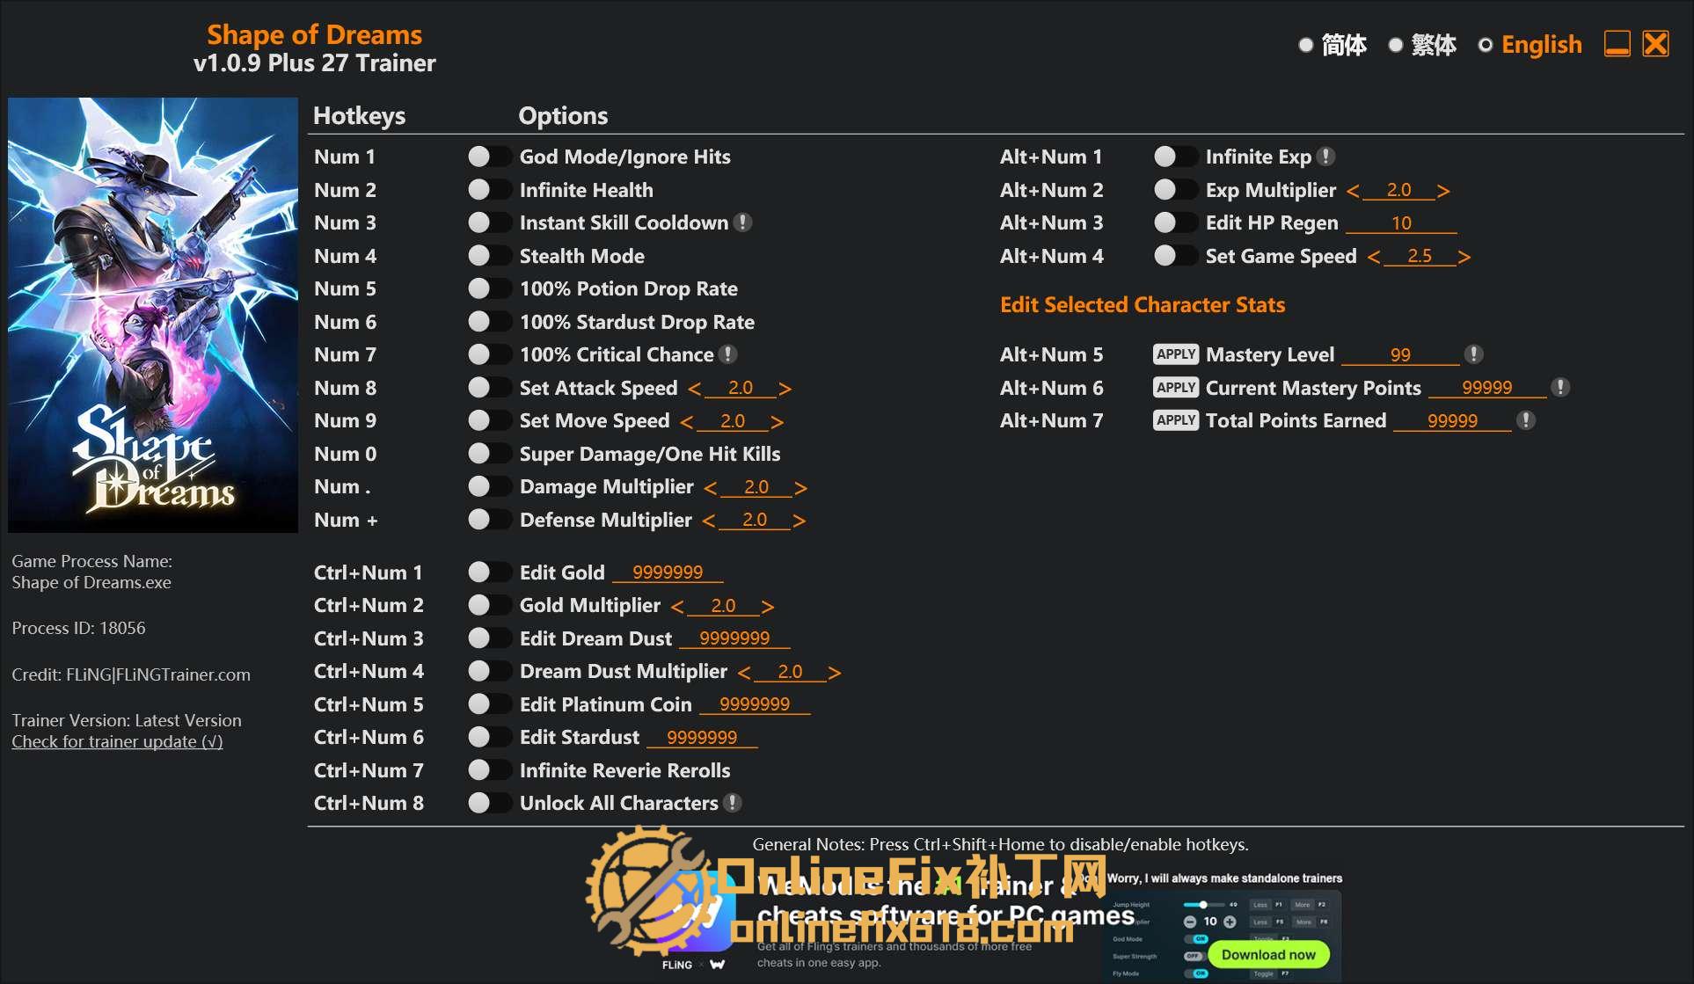1694x984 pixels.
Task: Increase Damage Multiplier with right arrow
Action: 800,487
